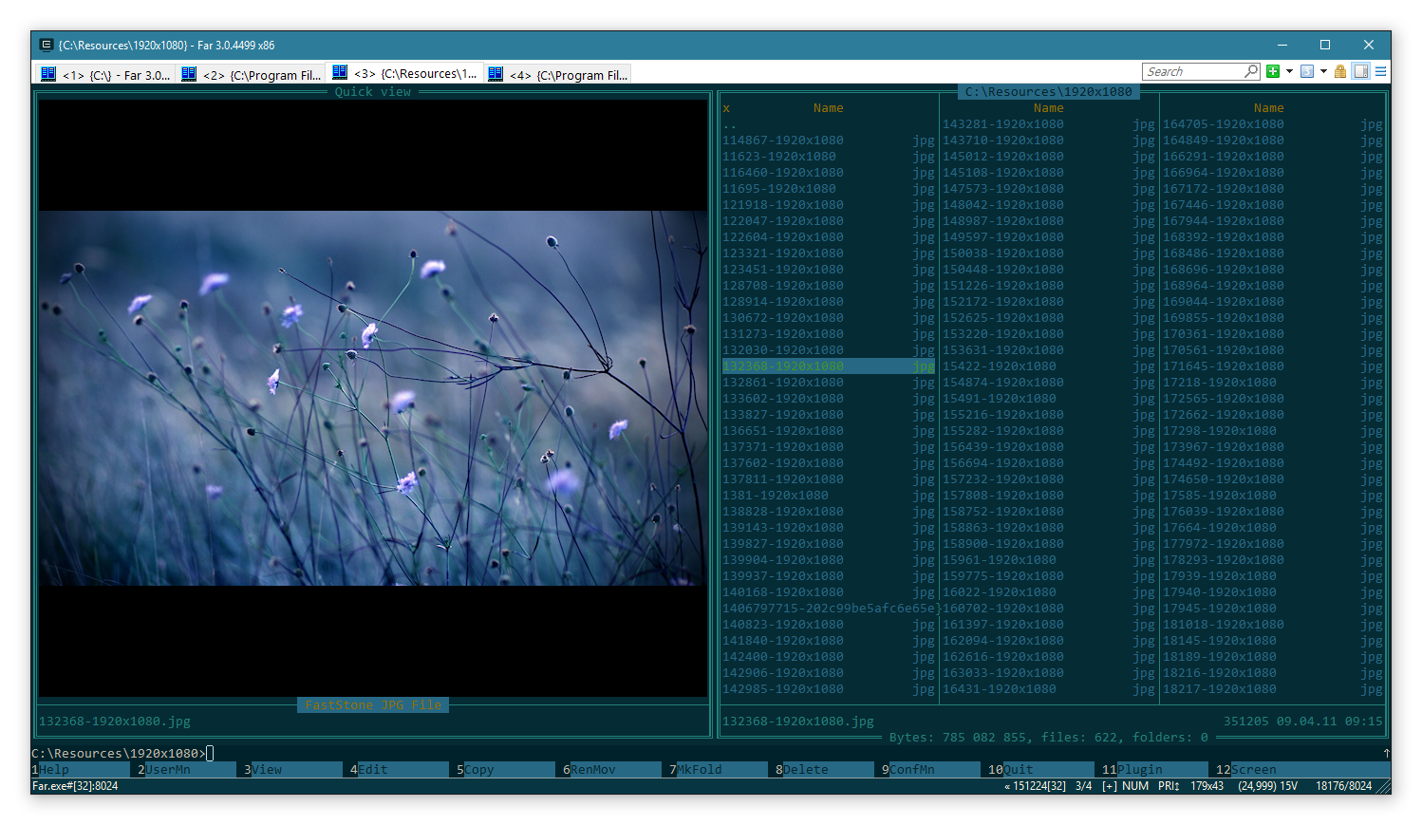This screenshot has width=1422, height=825.
Task: Select file 114867-1920x1080 in the panel
Action: coord(782,141)
